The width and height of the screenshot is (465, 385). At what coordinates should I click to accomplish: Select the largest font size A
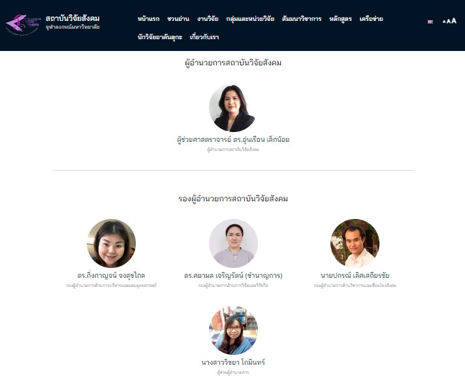point(454,20)
